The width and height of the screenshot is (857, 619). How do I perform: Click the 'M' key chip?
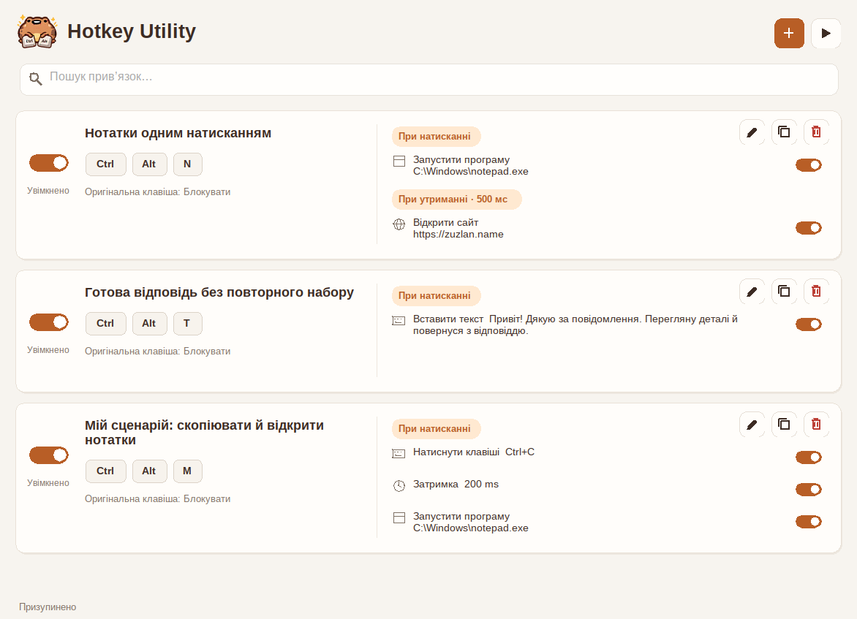[187, 471]
